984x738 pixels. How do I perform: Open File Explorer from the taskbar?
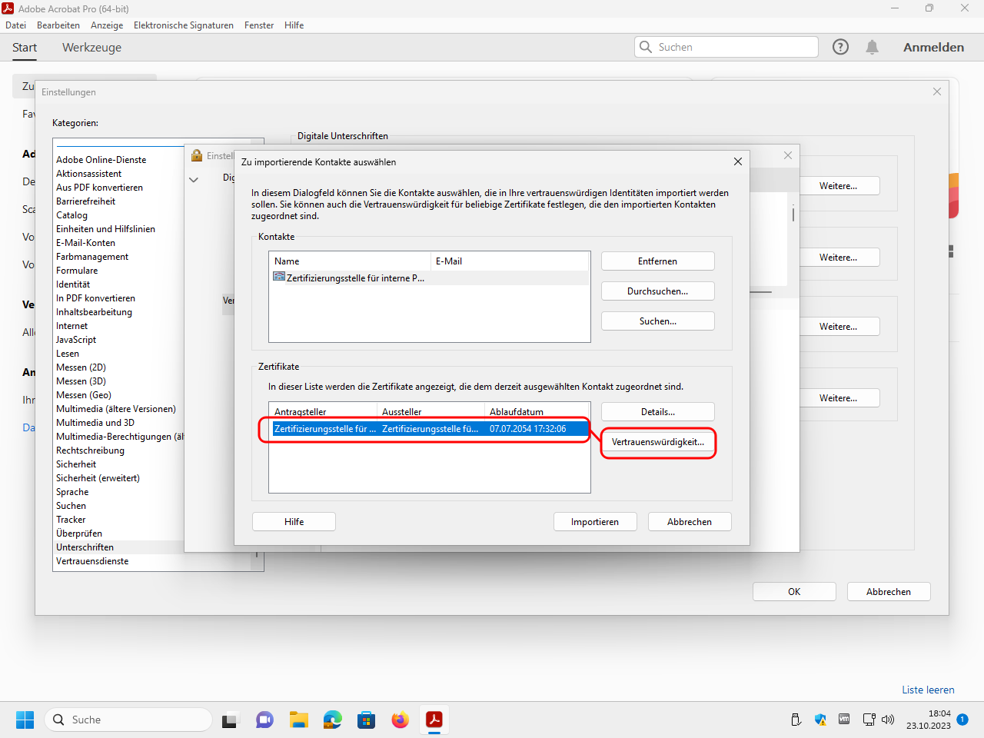pyautogui.click(x=298, y=720)
